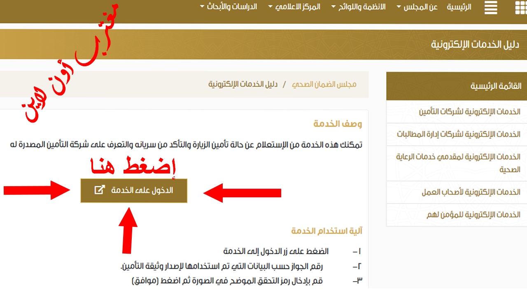
Task: Open الدراسات والأبحاث menu
Action: 232,7
